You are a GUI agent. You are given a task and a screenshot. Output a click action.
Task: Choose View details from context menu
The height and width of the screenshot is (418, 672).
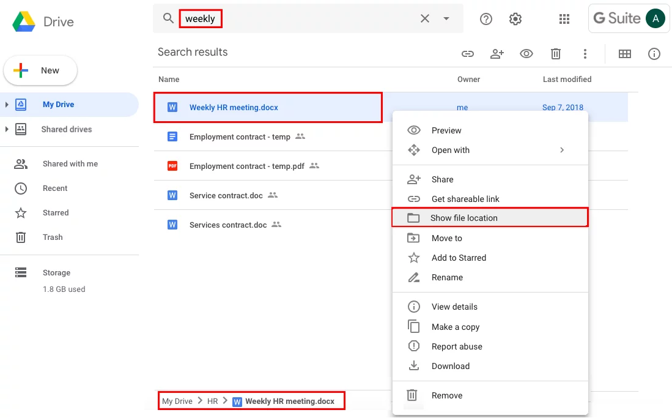490,307
